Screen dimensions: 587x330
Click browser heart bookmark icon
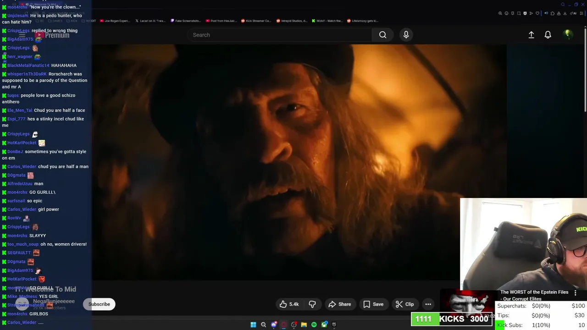[x=537, y=13]
